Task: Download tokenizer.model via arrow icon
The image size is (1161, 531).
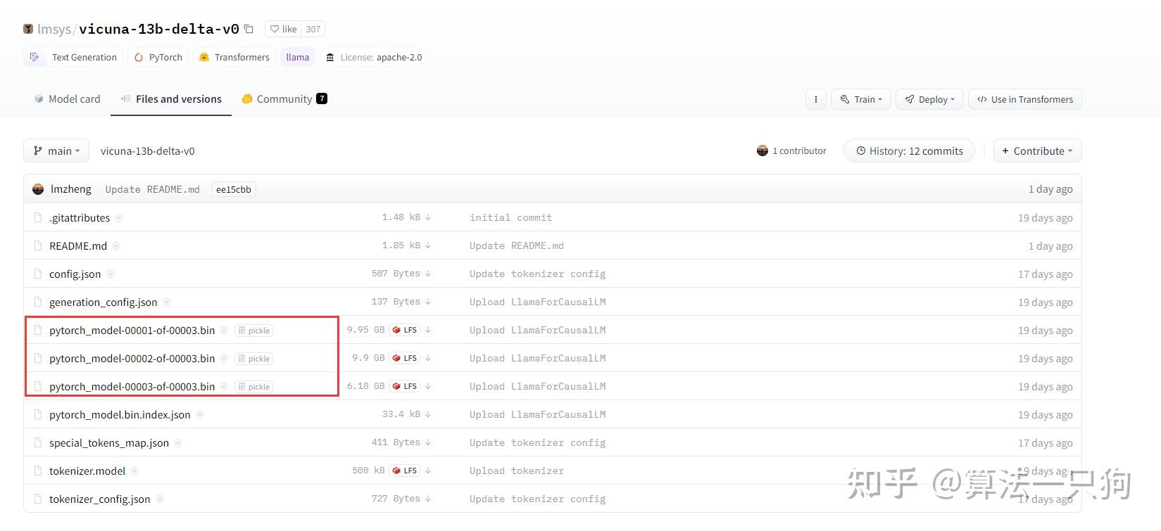Action: [428, 471]
